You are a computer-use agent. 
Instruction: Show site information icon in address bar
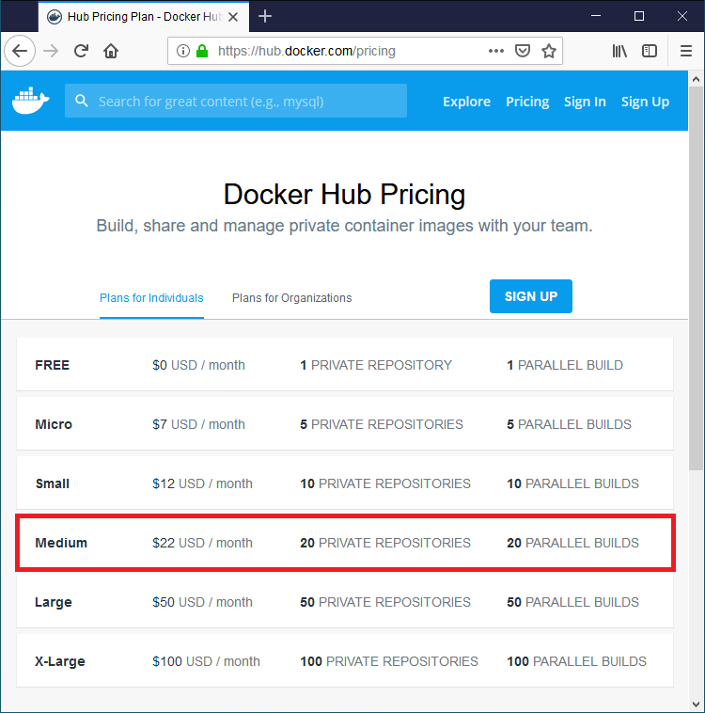coord(183,51)
